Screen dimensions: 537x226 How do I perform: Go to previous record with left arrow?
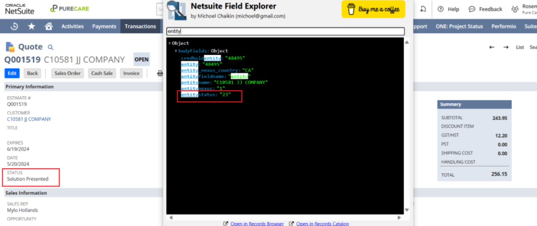(492, 47)
